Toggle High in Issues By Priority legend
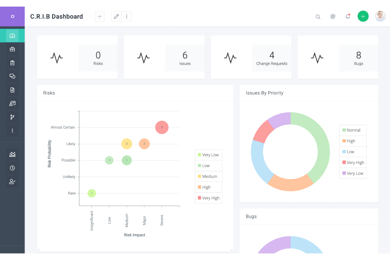 [x=353, y=141]
